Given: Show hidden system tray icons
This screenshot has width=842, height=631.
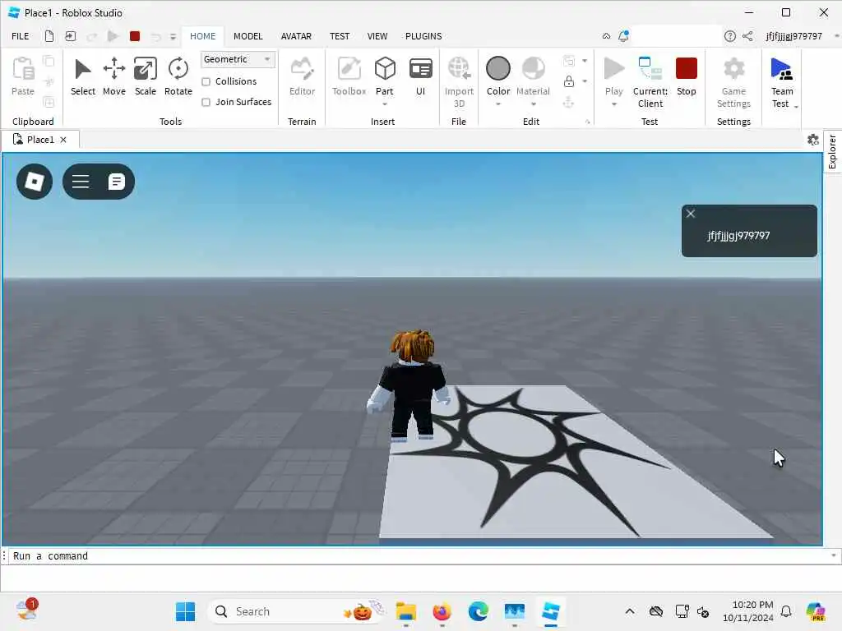Looking at the screenshot, I should pyautogui.click(x=630, y=611).
